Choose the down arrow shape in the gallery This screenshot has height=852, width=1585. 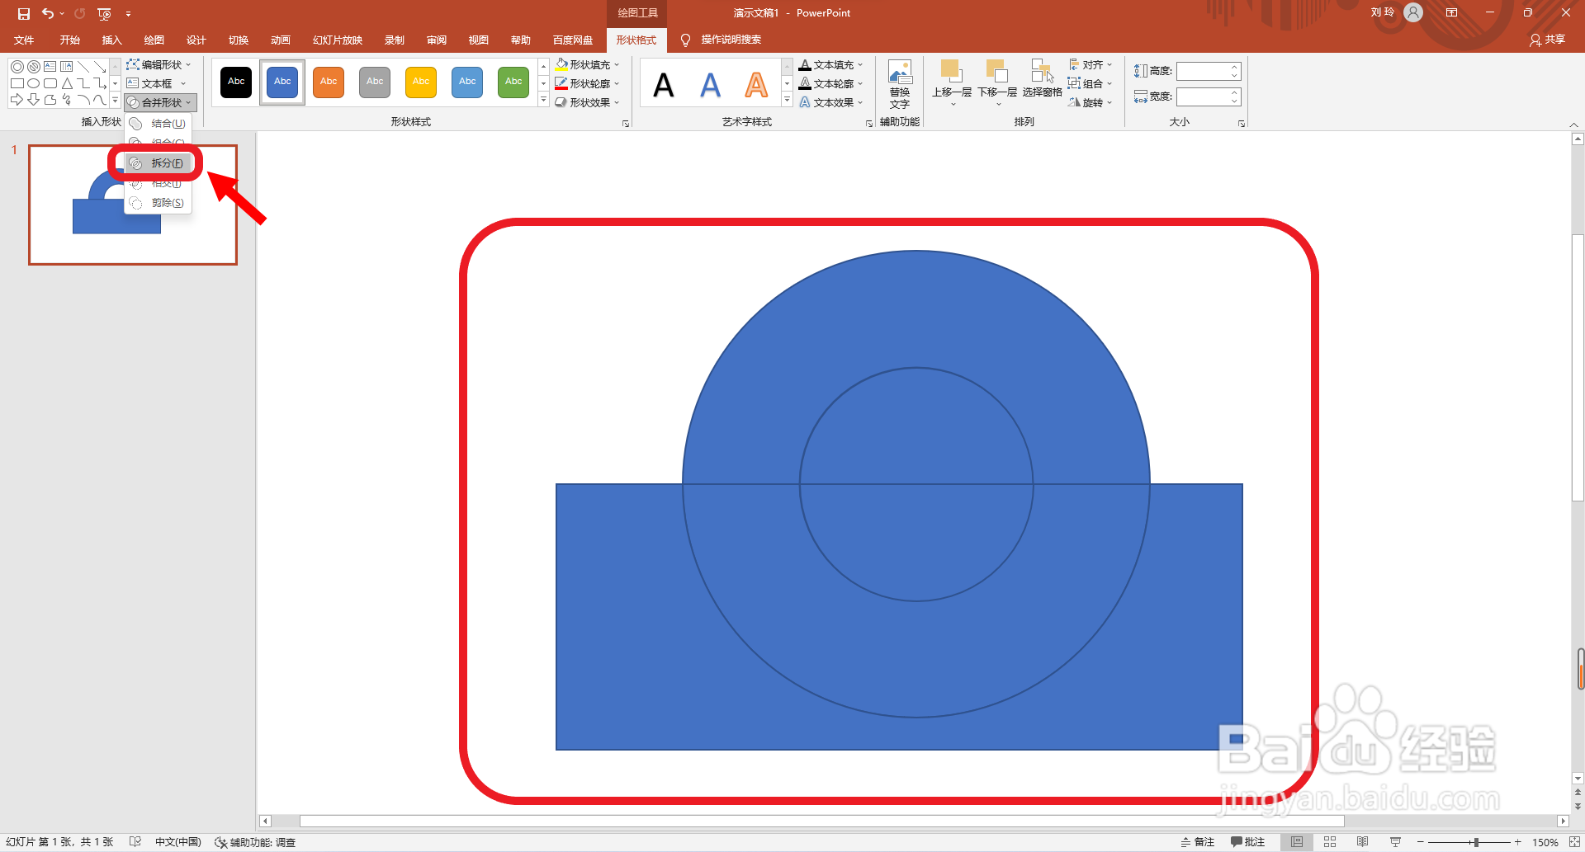point(33,100)
